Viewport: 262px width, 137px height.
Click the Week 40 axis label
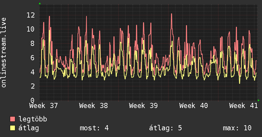click(x=194, y=106)
